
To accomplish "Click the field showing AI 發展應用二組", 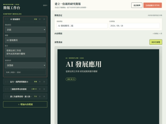I will (x=82, y=26).
